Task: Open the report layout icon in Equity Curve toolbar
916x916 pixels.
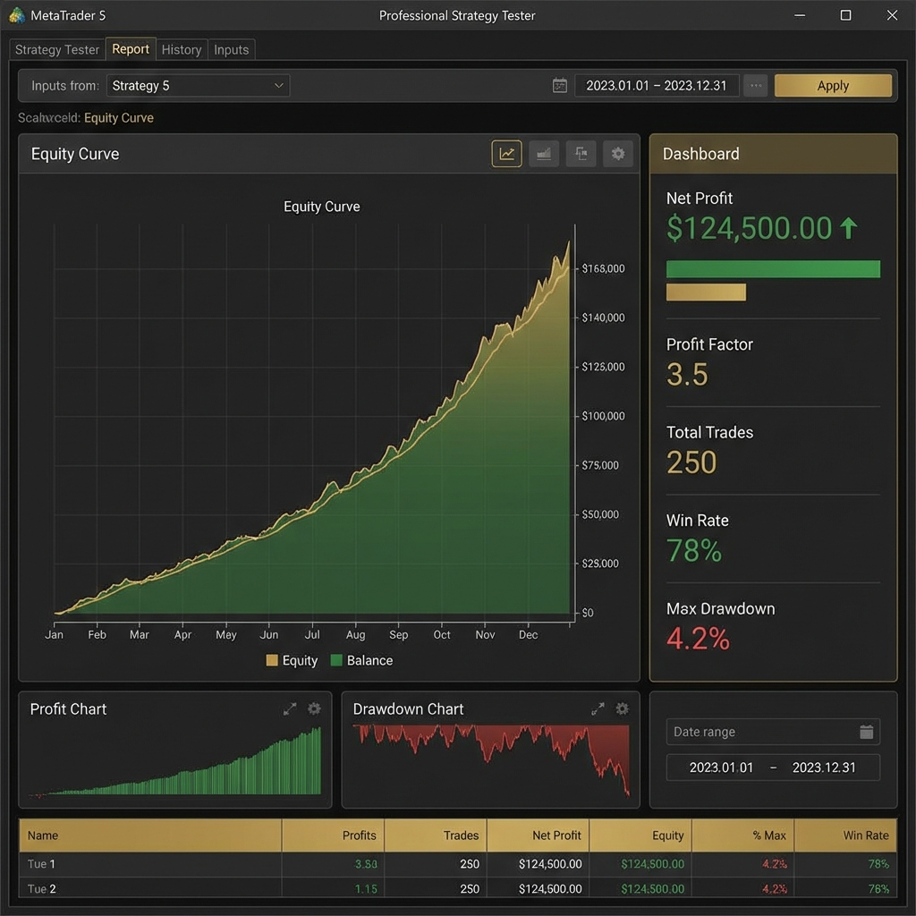Action: pos(581,153)
